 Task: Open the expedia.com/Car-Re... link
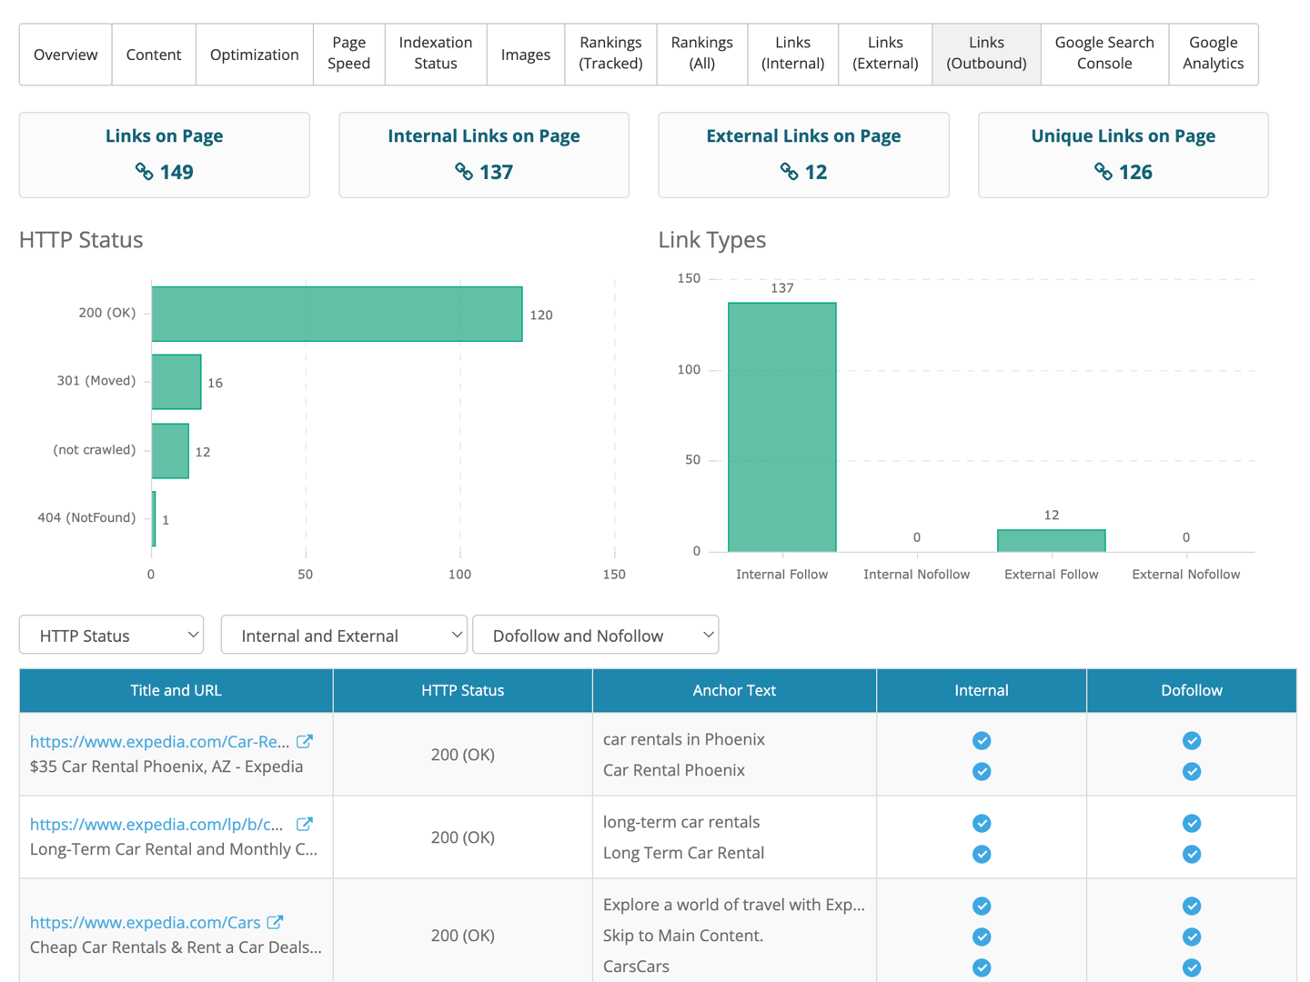click(x=160, y=741)
